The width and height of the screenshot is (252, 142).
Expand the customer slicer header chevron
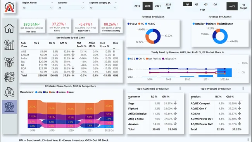click(x=83, y=3)
